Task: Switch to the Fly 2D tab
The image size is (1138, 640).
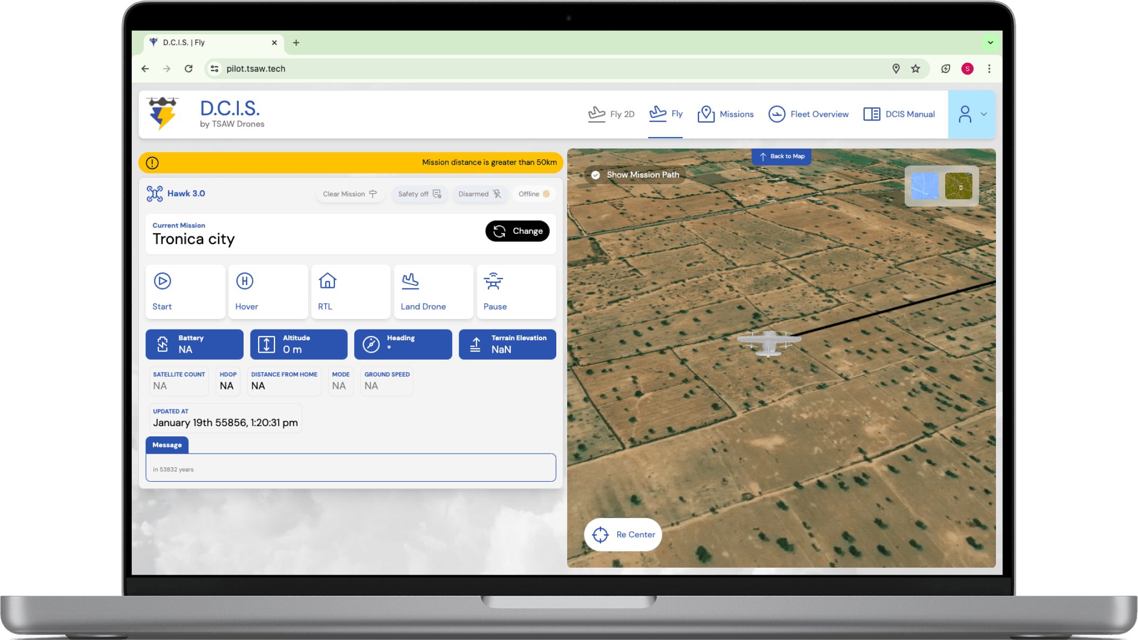Action: [611, 114]
